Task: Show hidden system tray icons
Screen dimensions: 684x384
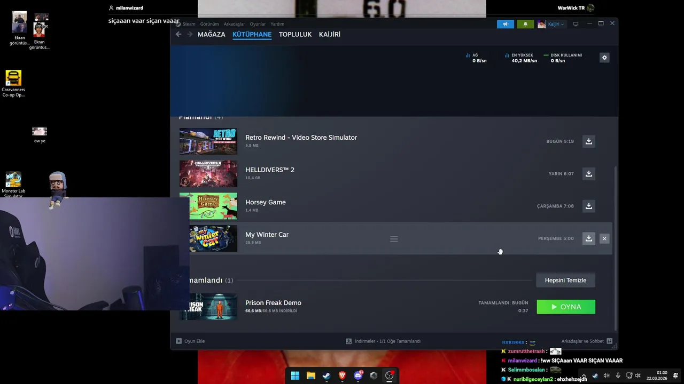Action: tap(584, 375)
